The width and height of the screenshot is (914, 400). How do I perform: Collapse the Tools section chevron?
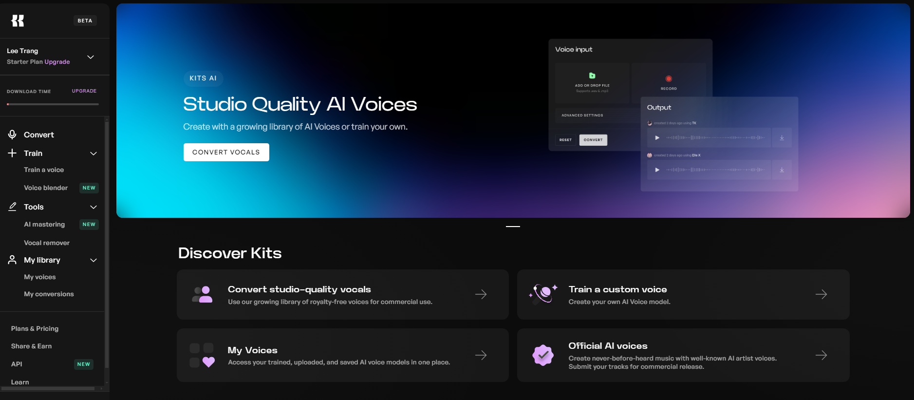click(x=93, y=207)
